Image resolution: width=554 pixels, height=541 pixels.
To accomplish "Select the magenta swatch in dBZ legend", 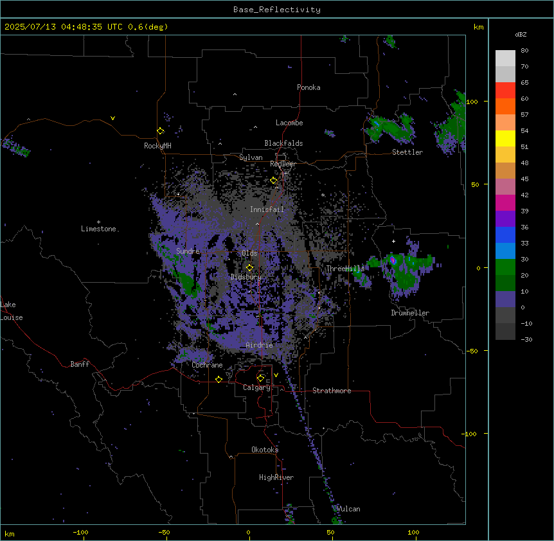I will tap(505, 202).
